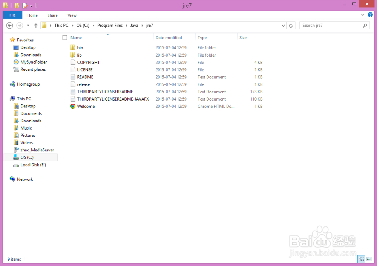Click the Back navigation arrow
This screenshot has width=377, height=266.
coord(10,25)
